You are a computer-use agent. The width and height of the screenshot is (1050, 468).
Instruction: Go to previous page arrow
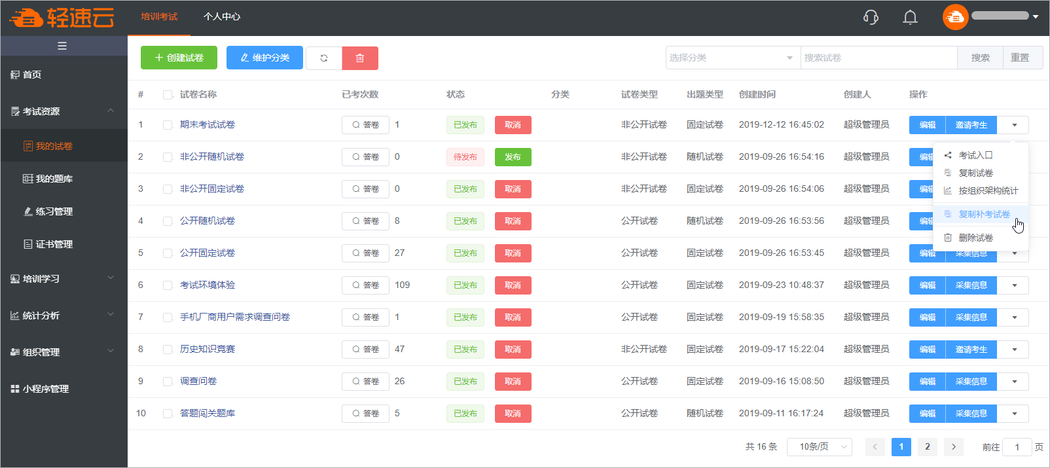(875, 447)
